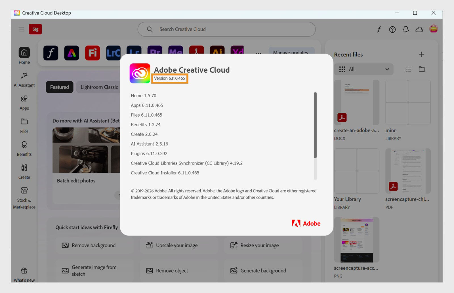Toggle the hamburger menu icon
454x293 pixels.
tap(21, 29)
